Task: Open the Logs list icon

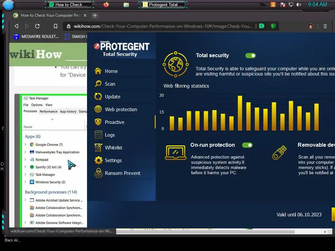Action: pyautogui.click(x=98, y=135)
